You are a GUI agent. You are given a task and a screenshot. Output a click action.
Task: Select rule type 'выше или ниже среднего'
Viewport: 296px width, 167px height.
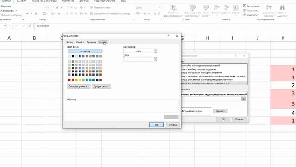(x=214, y=76)
